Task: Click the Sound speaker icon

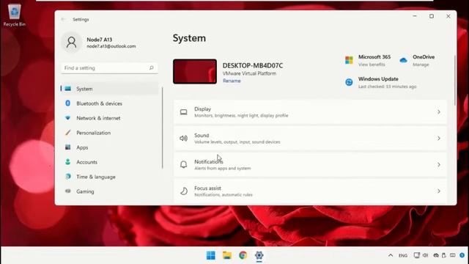Action: [x=183, y=139]
